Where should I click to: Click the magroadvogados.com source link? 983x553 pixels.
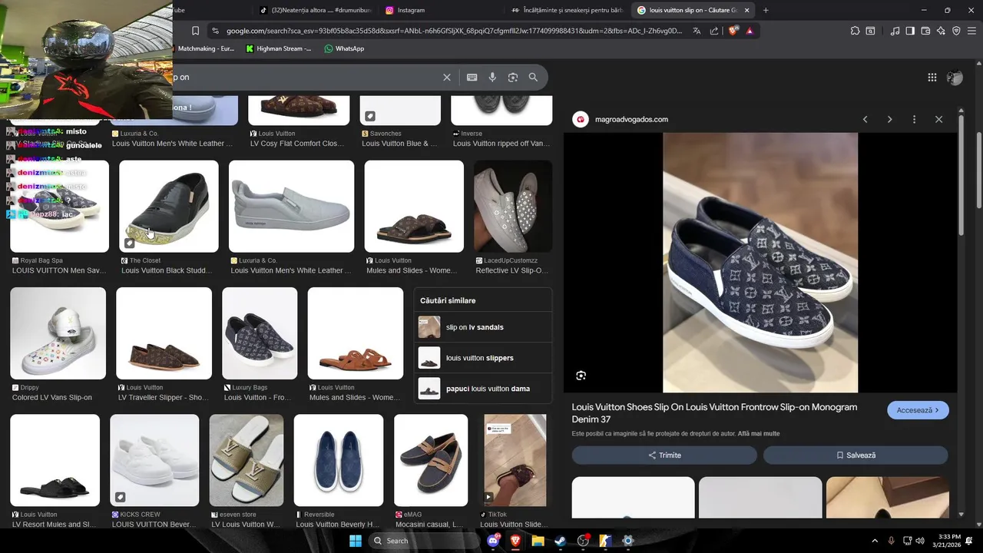[x=631, y=119]
